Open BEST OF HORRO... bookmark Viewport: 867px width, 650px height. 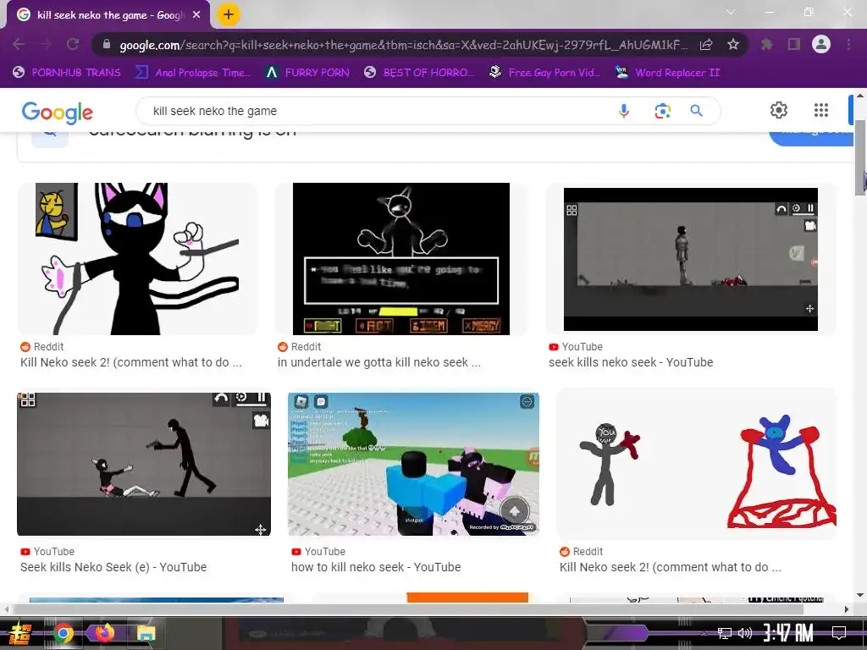click(419, 73)
